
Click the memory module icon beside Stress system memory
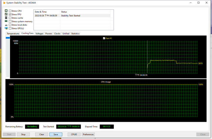(x=6, y=21)
